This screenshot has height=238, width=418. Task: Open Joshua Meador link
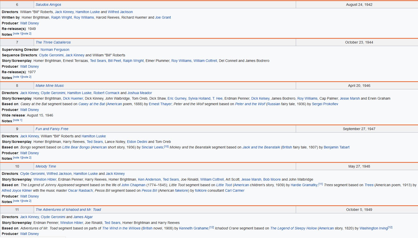coord(140,93)
